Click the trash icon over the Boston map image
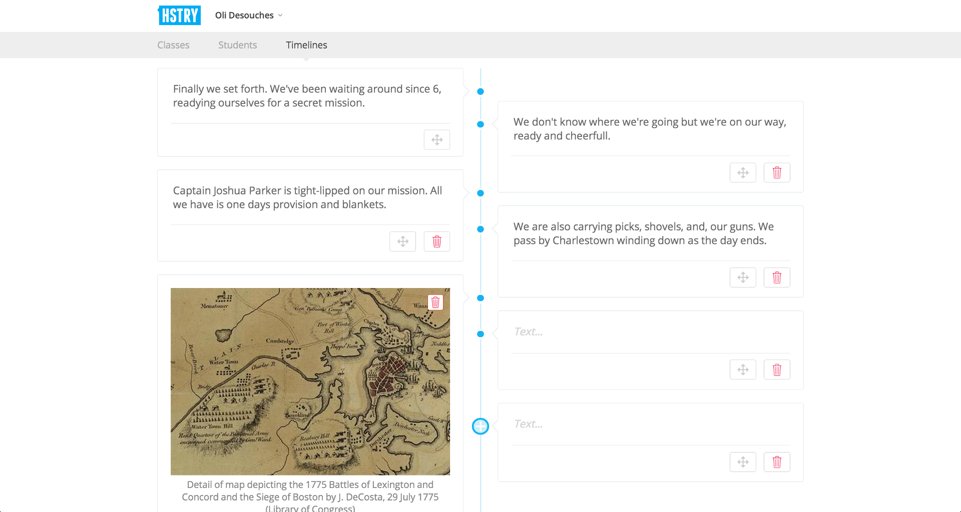 tap(435, 302)
